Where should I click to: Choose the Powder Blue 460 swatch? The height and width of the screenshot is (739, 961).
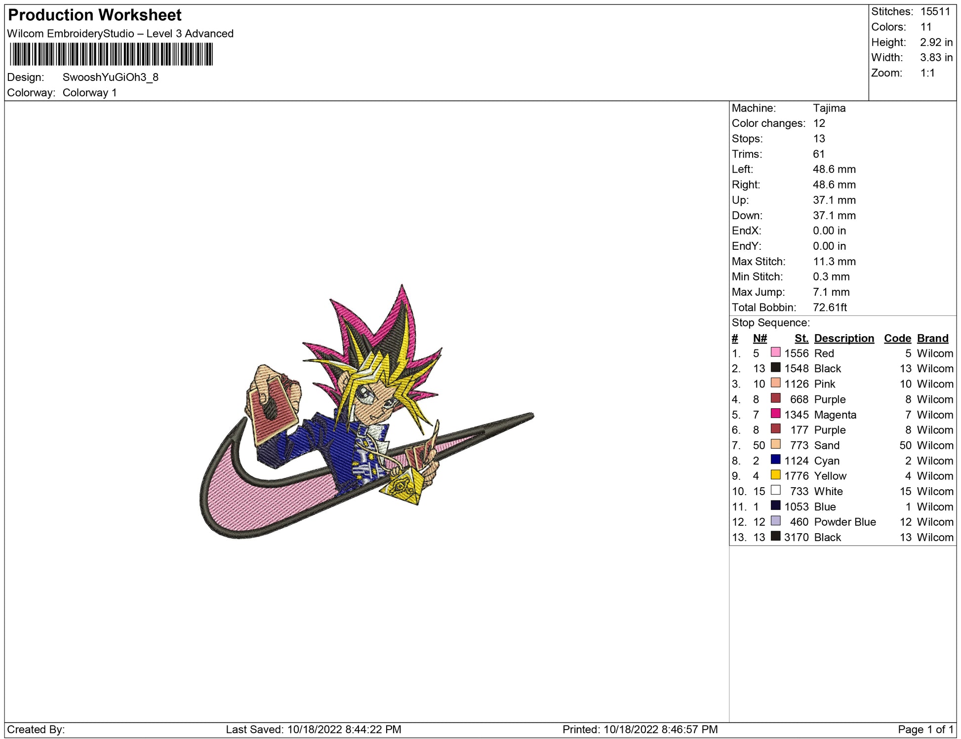coord(775,521)
